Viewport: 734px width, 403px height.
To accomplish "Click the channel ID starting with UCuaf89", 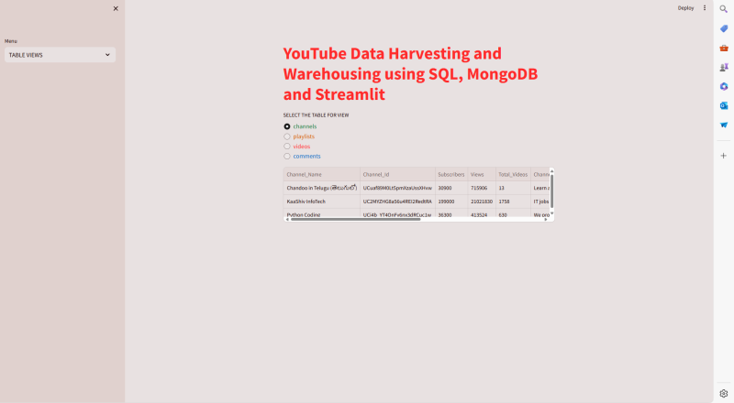I will pyautogui.click(x=397, y=188).
